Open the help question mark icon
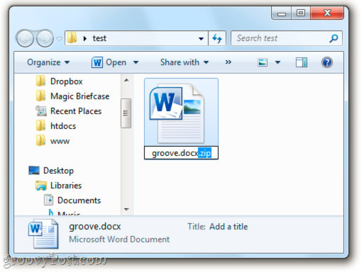Image resolution: width=364 pixels, height=272 pixels. pyautogui.click(x=327, y=62)
